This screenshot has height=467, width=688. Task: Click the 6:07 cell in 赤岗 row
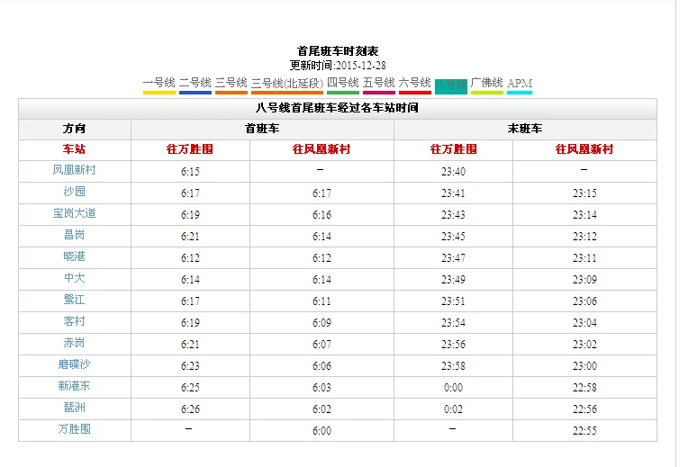(321, 345)
